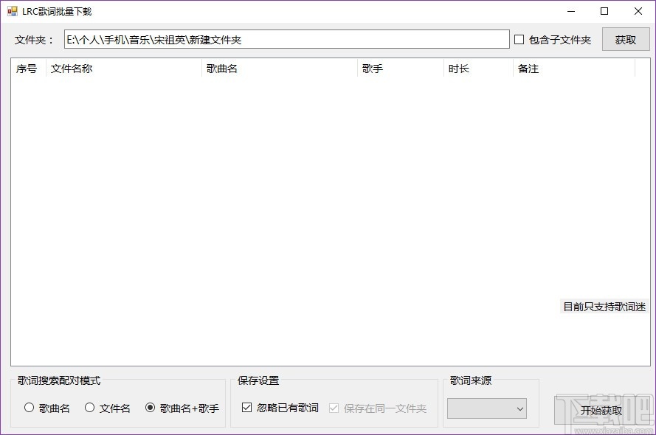This screenshot has height=435, width=656.
Task: Uncheck the 忽略已有歌词 checkbox
Action: click(247, 407)
